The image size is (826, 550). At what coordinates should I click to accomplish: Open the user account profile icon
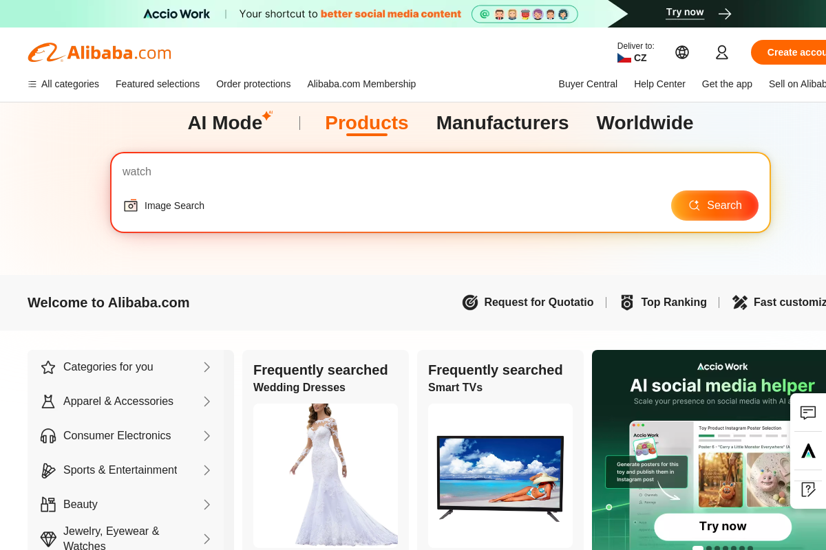point(722,52)
